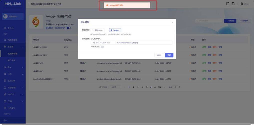Click the Swagger auth failed error icon
Viewport: 254px width, 125px height.
pos(107,5)
